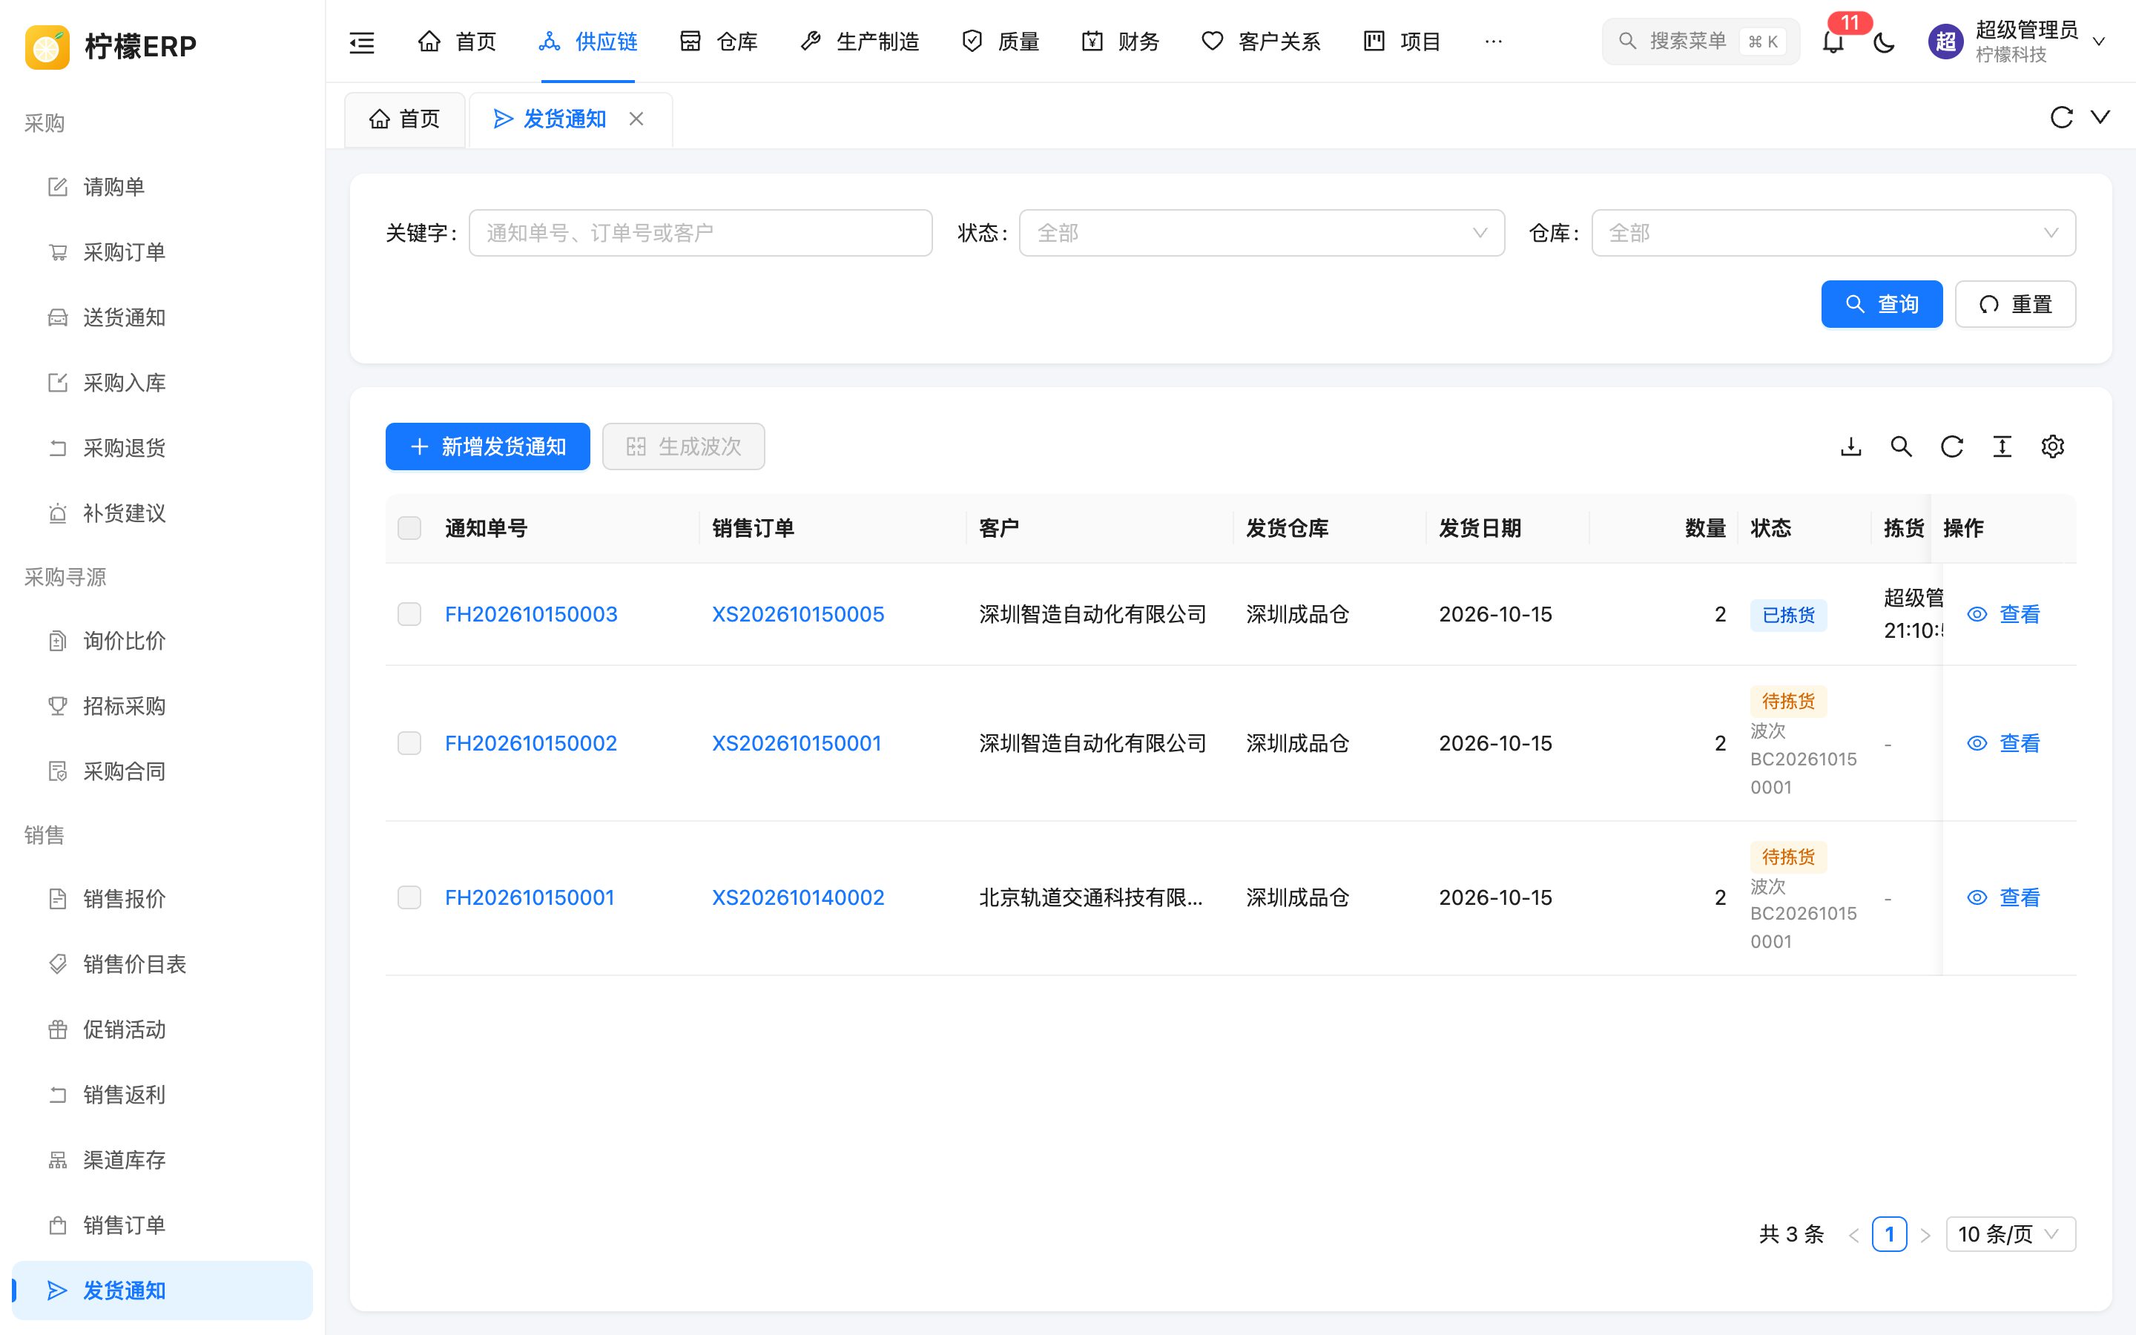Open 招标采购 in sidebar

tap(162, 706)
